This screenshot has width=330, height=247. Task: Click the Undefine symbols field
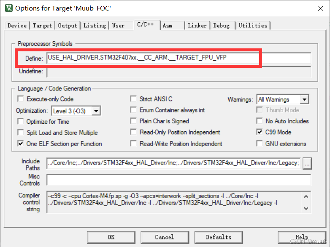pos(179,72)
